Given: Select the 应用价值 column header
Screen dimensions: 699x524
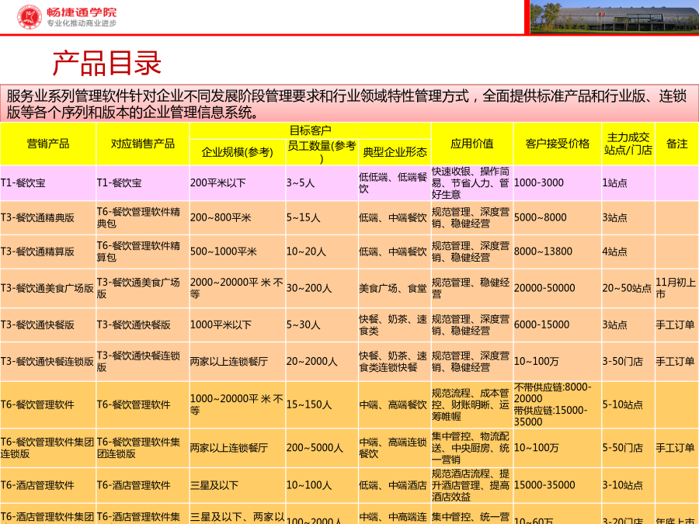Looking at the screenshot, I should [x=472, y=144].
